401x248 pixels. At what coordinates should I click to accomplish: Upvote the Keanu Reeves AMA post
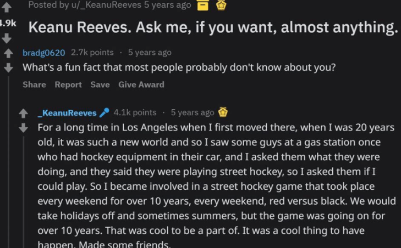click(x=7, y=7)
